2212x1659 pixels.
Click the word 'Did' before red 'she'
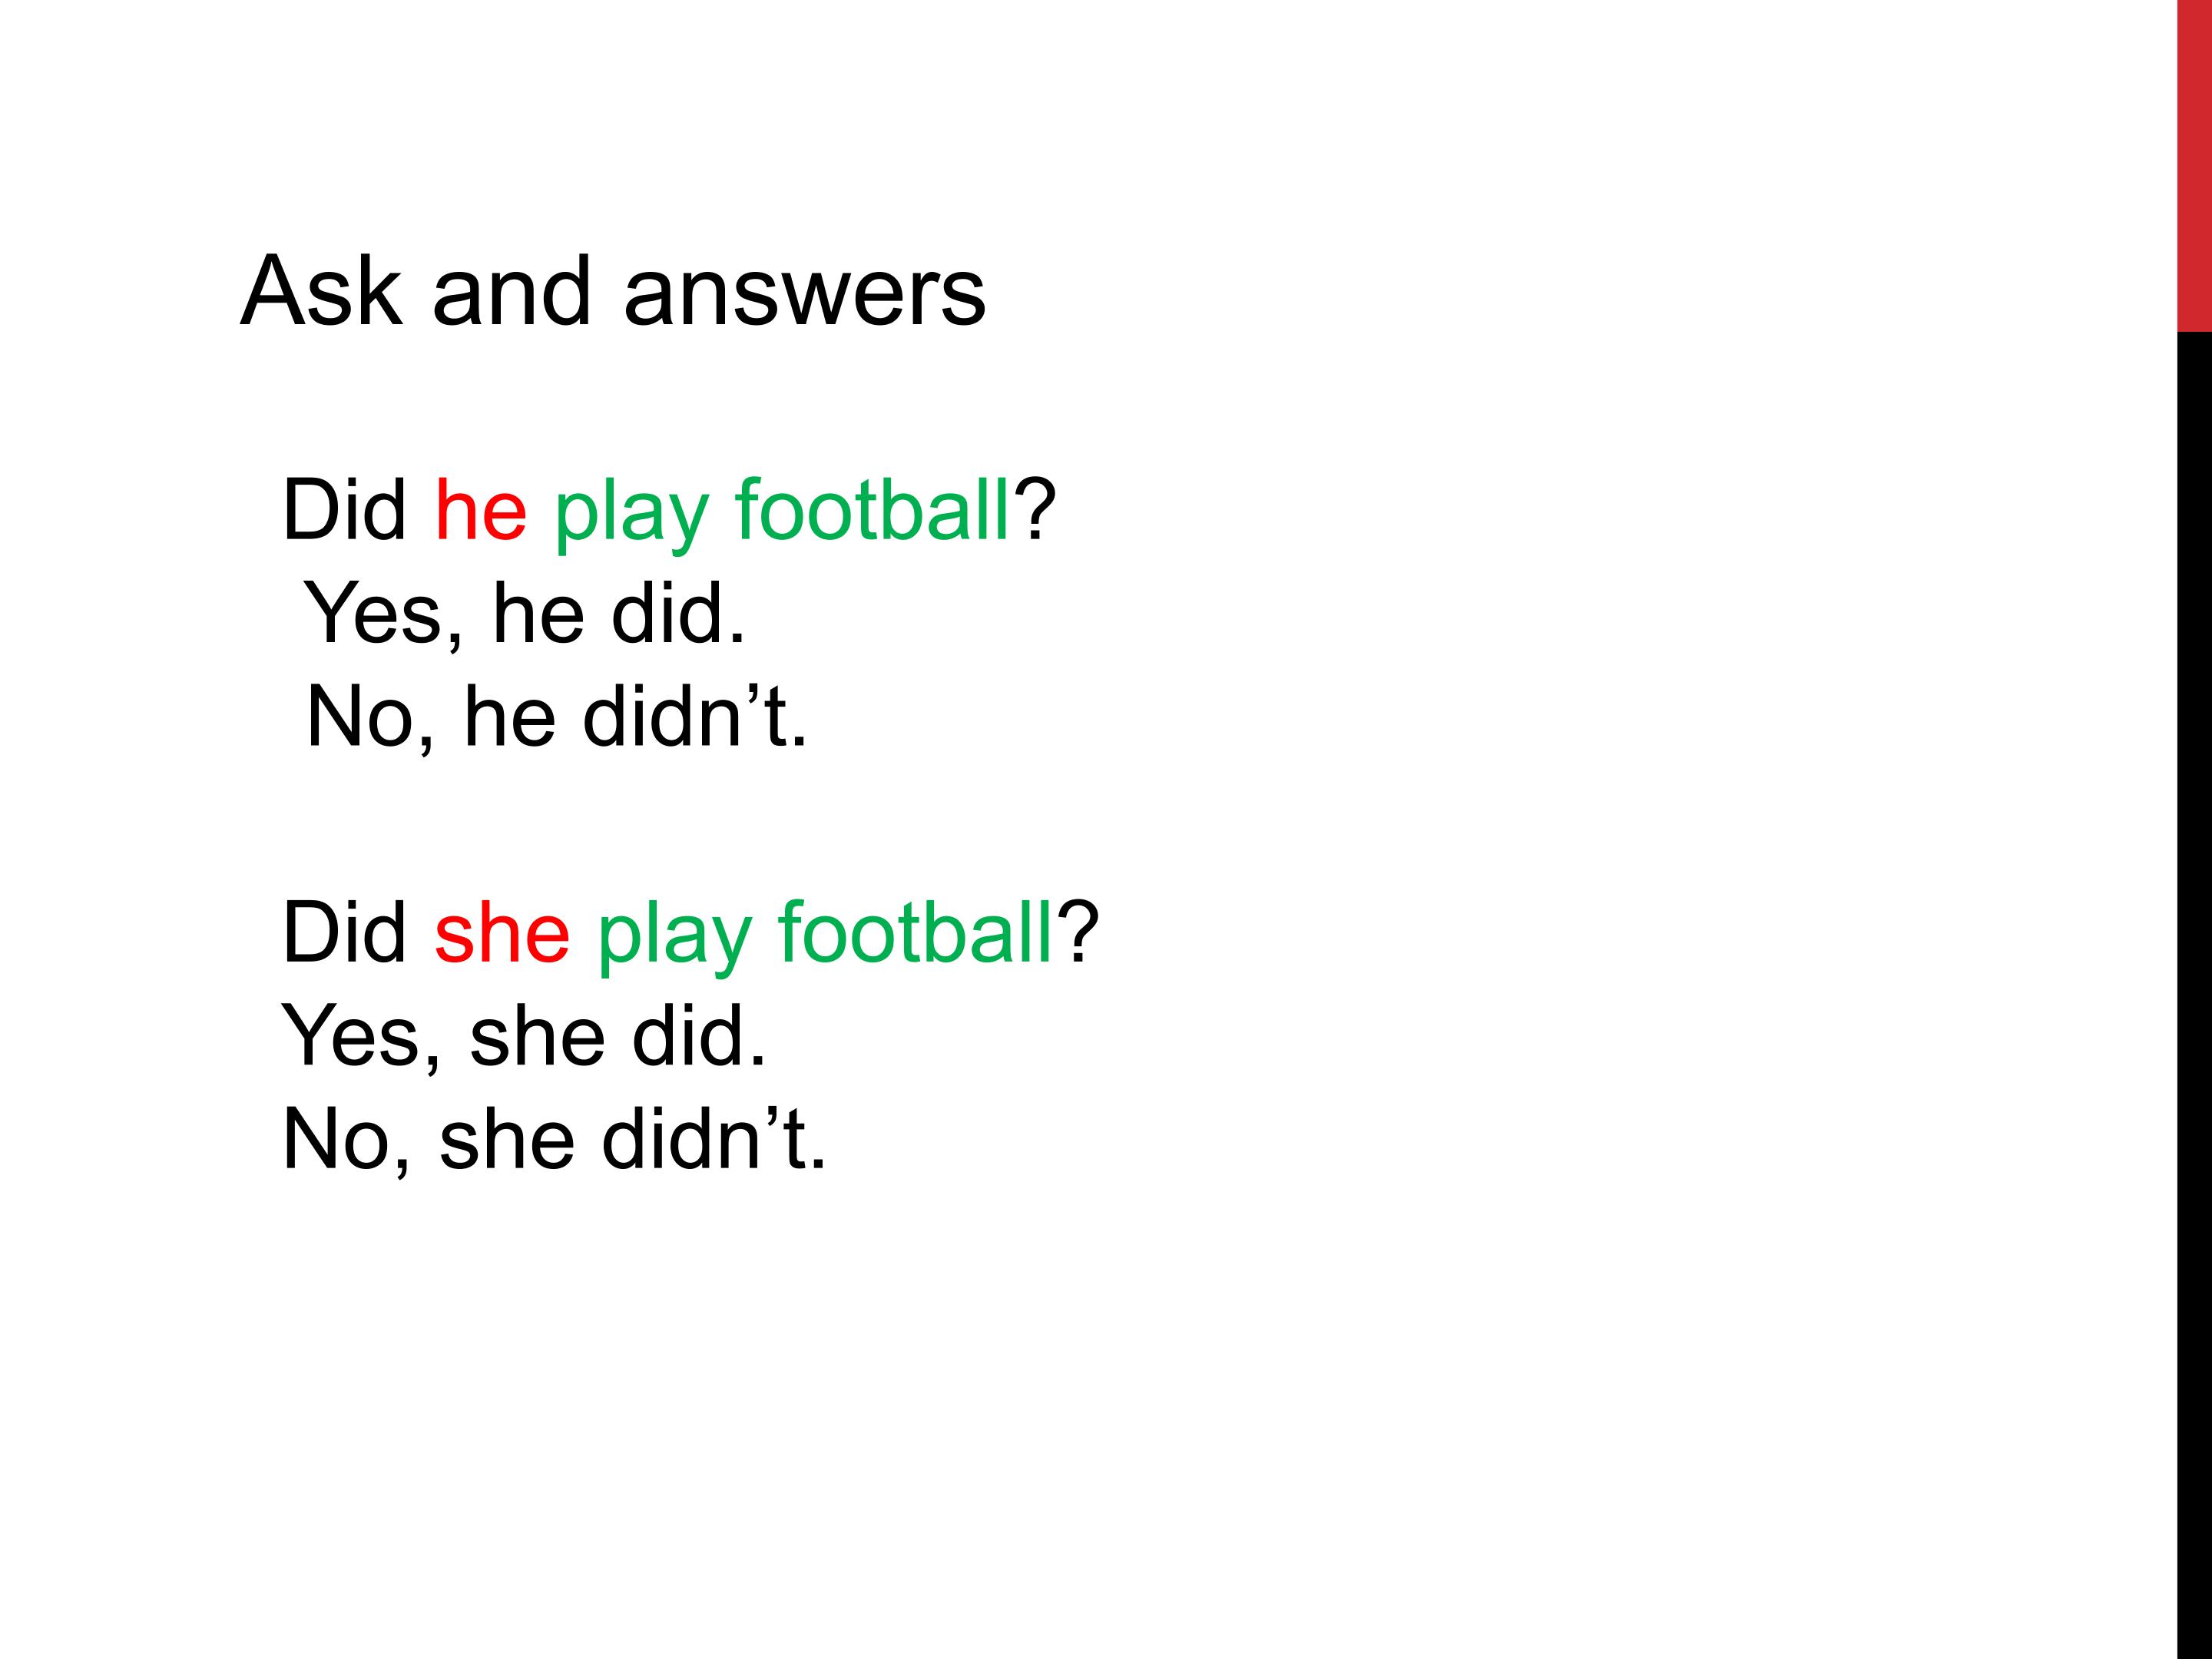(x=344, y=933)
